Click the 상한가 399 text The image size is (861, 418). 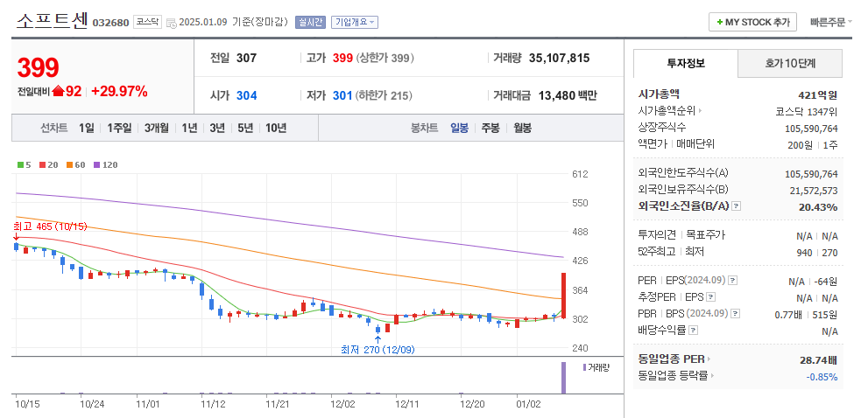point(385,58)
